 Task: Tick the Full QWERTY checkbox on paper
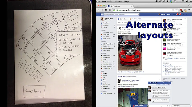[x=60, y=47]
